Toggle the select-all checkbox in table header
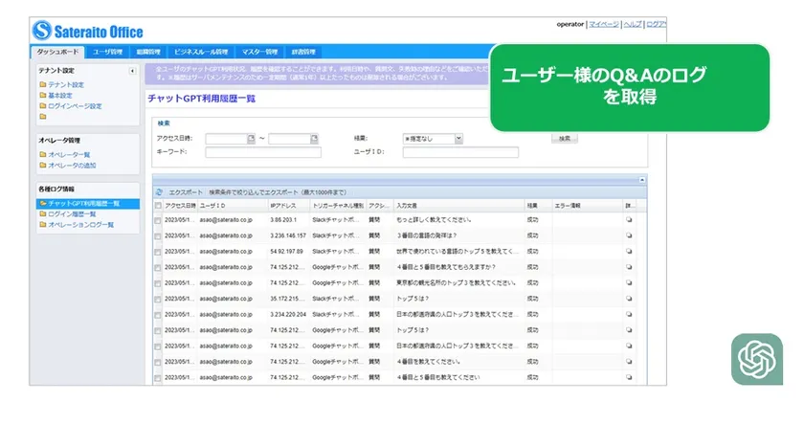Image resolution: width=804 pixels, height=447 pixels. (x=158, y=206)
